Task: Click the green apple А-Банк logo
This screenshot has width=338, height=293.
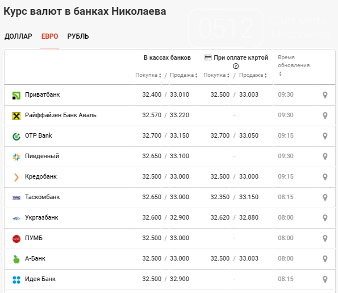Action: pos(16,259)
